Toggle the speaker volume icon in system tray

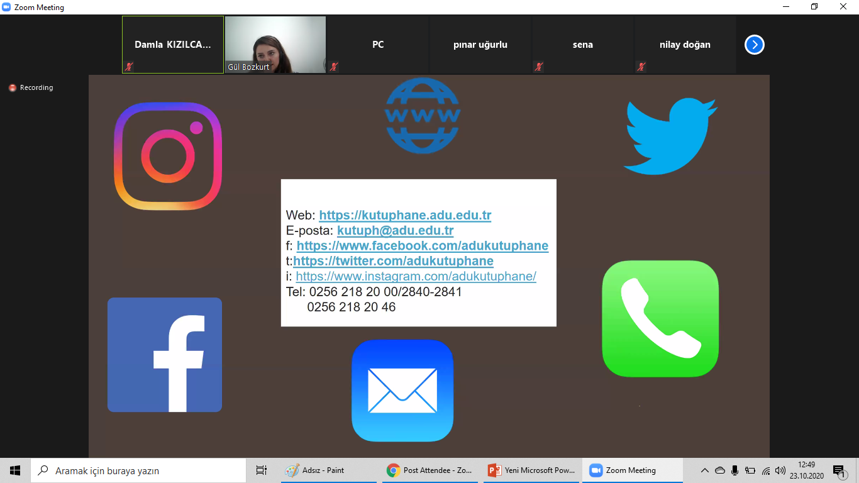[780, 470]
